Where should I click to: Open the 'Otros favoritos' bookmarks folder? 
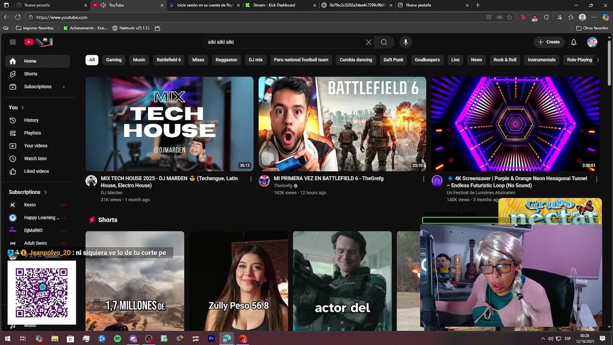pos(592,28)
